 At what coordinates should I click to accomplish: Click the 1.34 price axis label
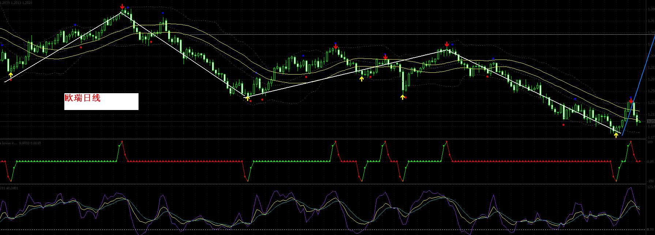tap(651, 33)
